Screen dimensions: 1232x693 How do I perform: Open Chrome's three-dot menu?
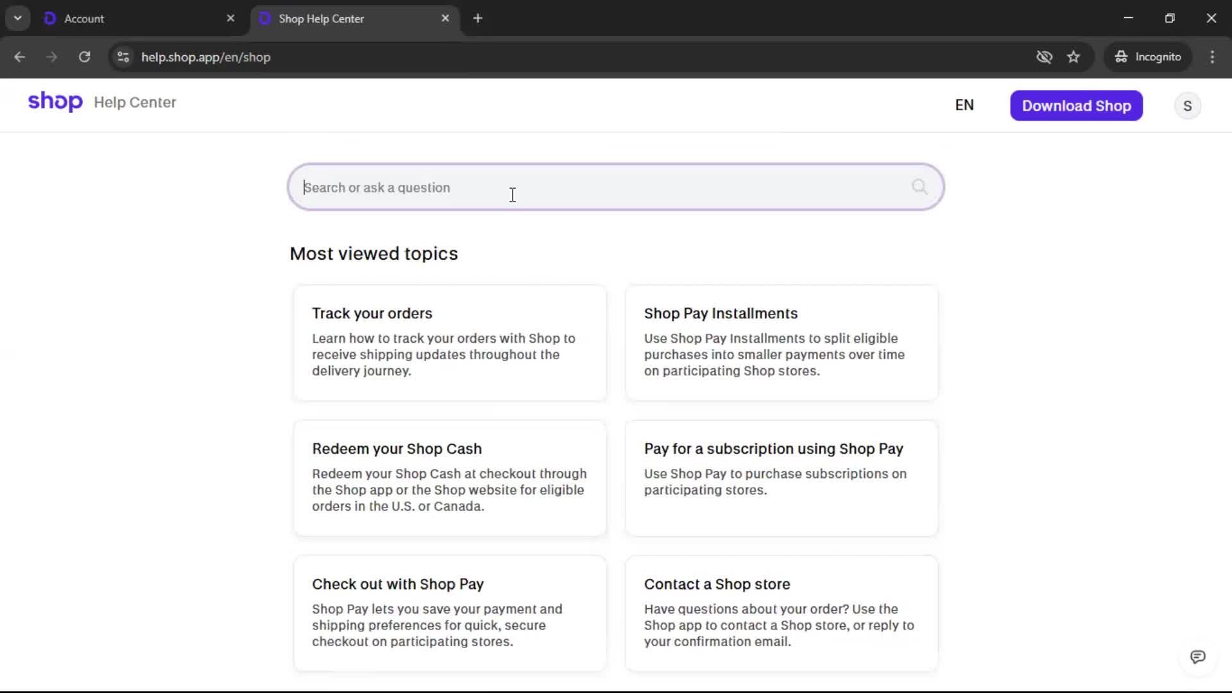pyautogui.click(x=1213, y=56)
